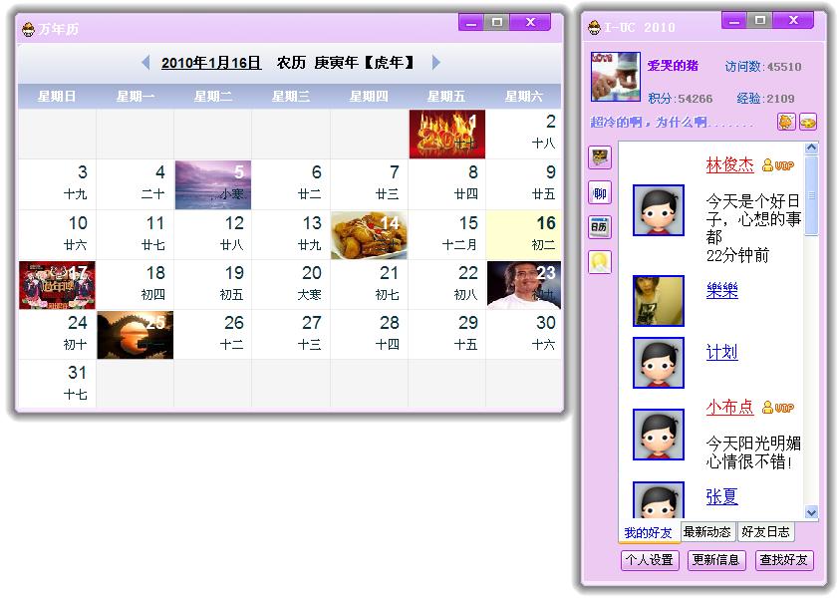The height and width of the screenshot is (598, 840).
Task: Click photo avatar of friend 樂樂
Action: click(659, 301)
